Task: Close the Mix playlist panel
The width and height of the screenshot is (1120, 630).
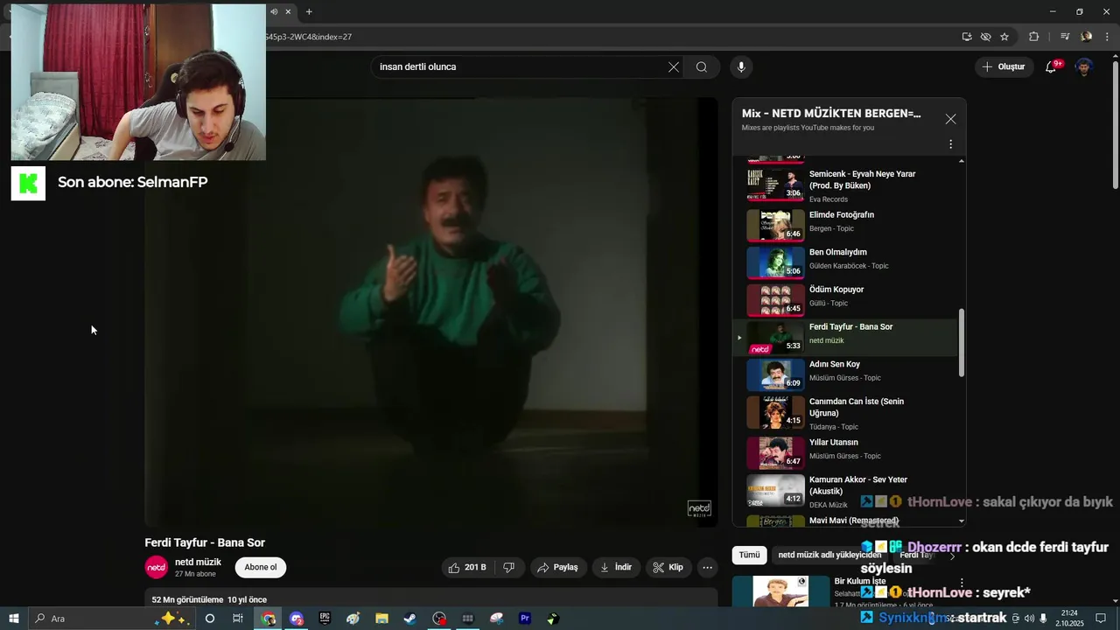Action: tap(950, 119)
